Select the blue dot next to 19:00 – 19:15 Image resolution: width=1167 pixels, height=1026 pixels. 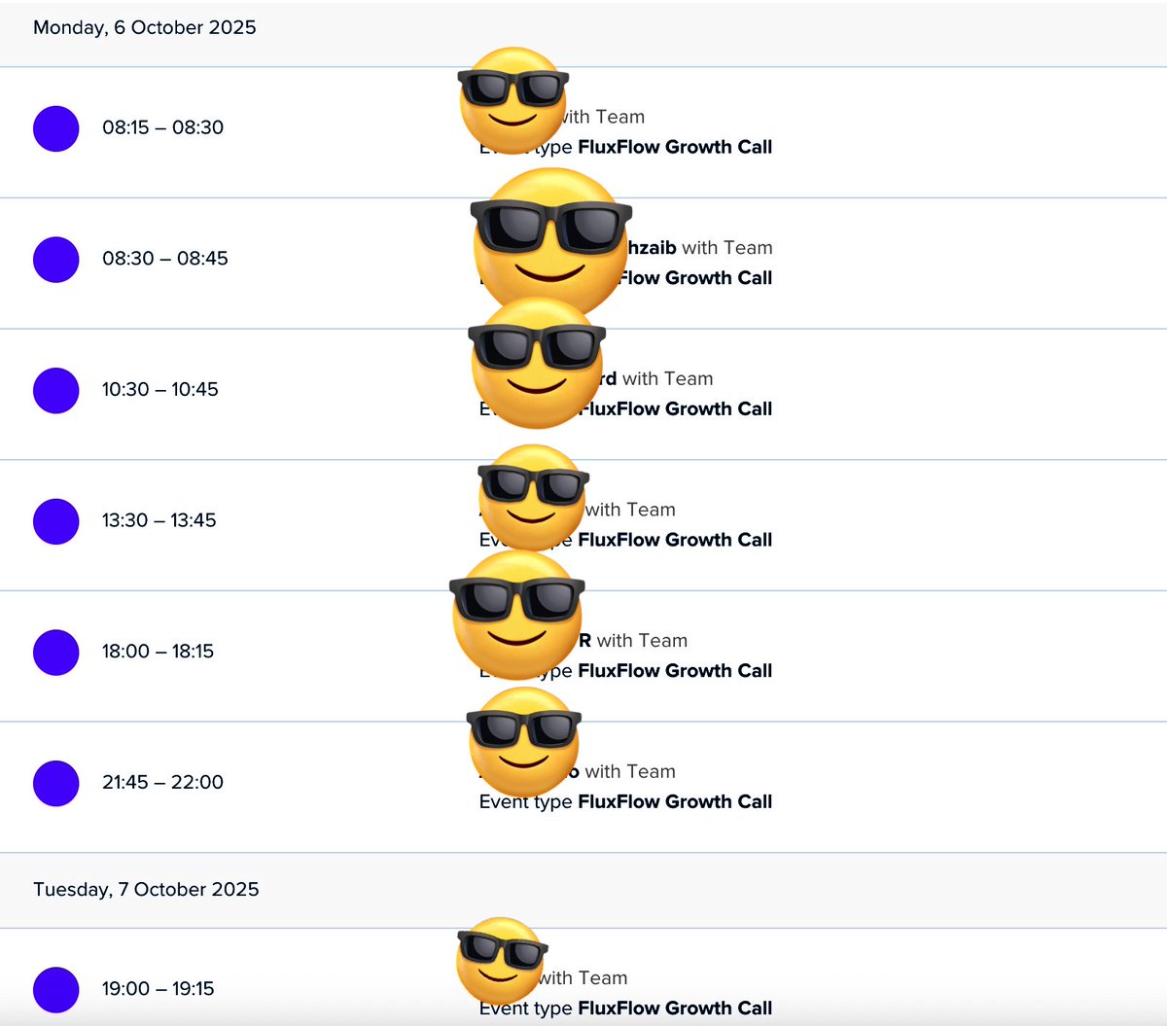pyautogui.click(x=56, y=990)
